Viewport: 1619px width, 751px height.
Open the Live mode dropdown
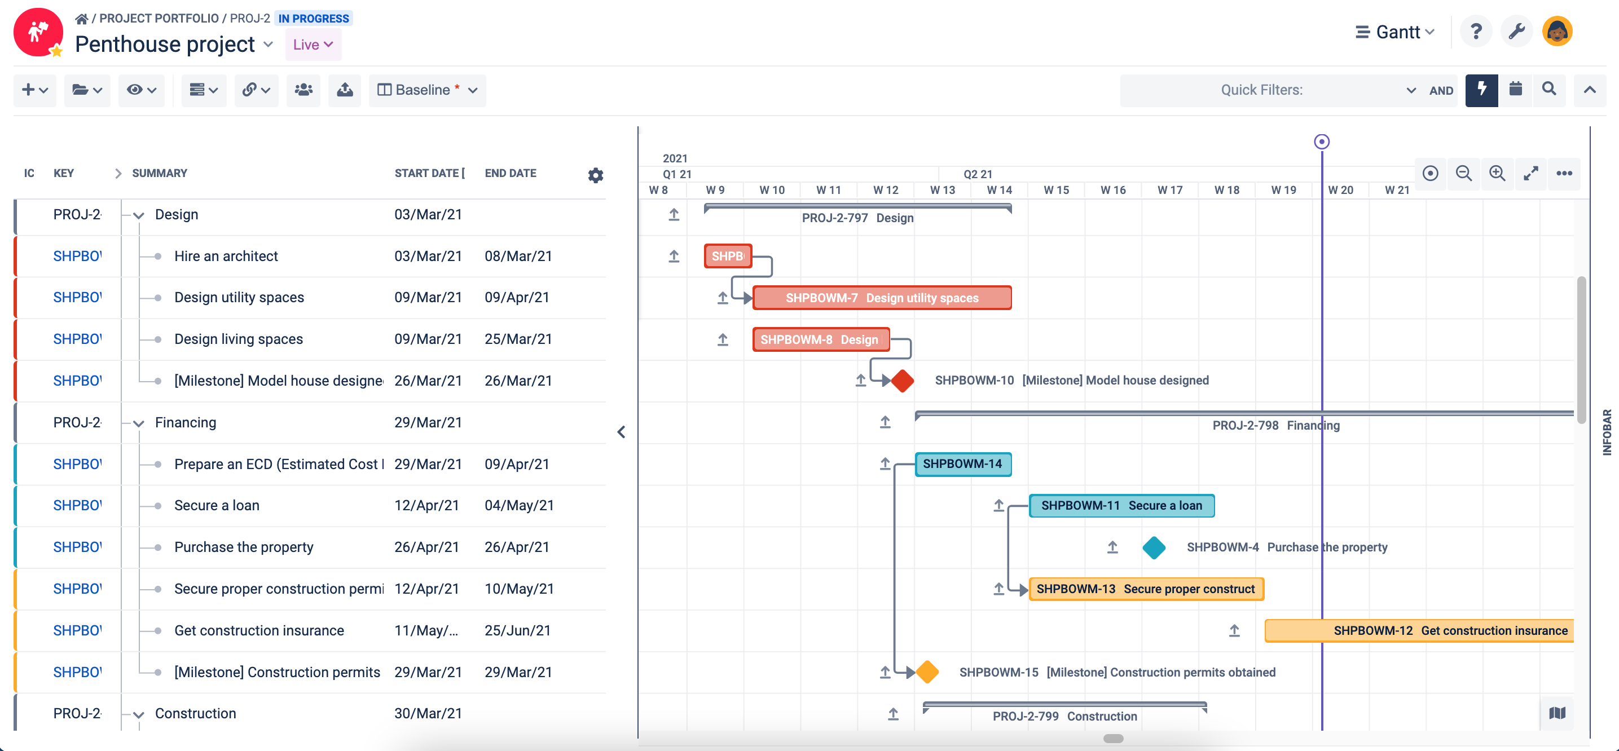tap(313, 45)
